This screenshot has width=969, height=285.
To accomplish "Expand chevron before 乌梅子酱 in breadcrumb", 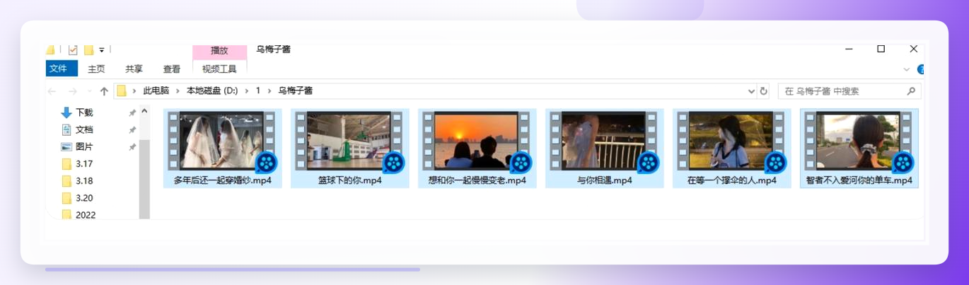I will (270, 91).
